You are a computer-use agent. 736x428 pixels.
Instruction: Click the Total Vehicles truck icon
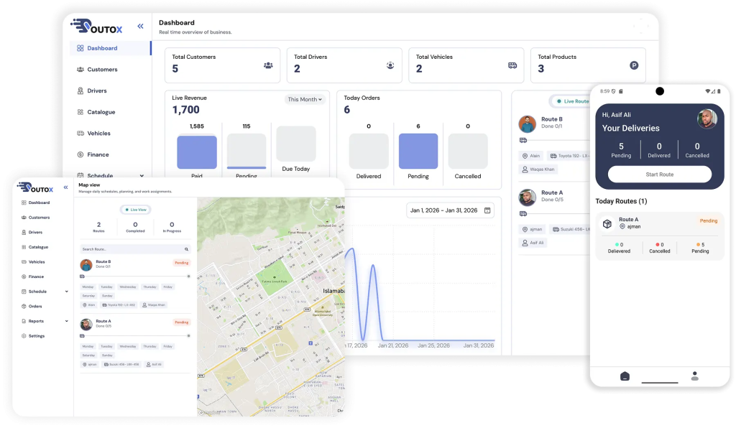pyautogui.click(x=512, y=65)
